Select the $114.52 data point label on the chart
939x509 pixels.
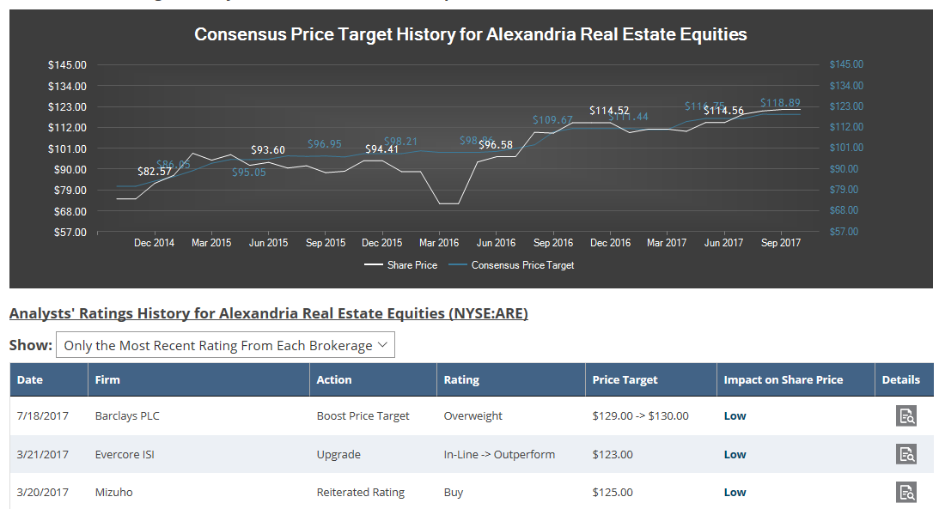tap(610, 110)
